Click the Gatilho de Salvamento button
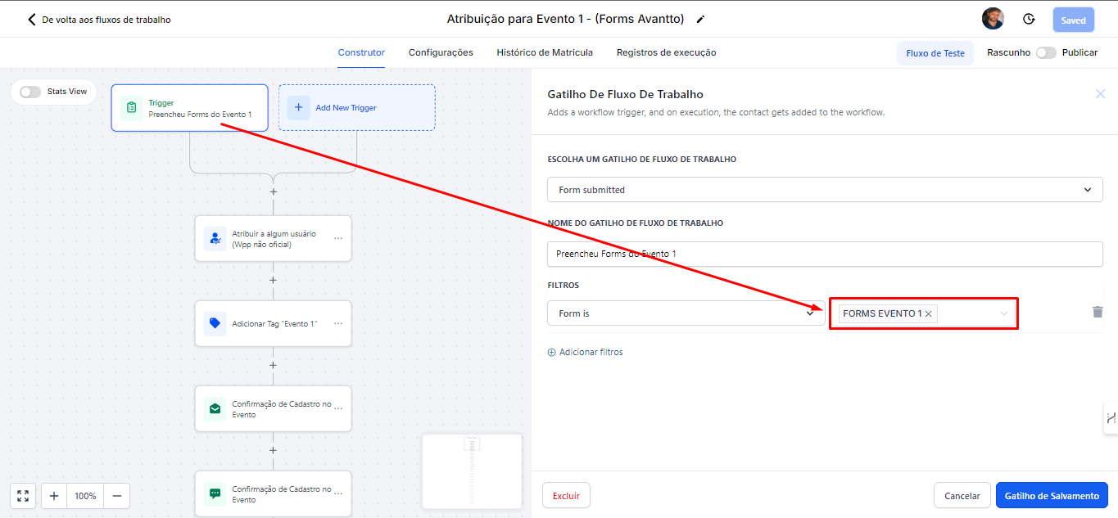The width and height of the screenshot is (1118, 518). pos(1052,496)
